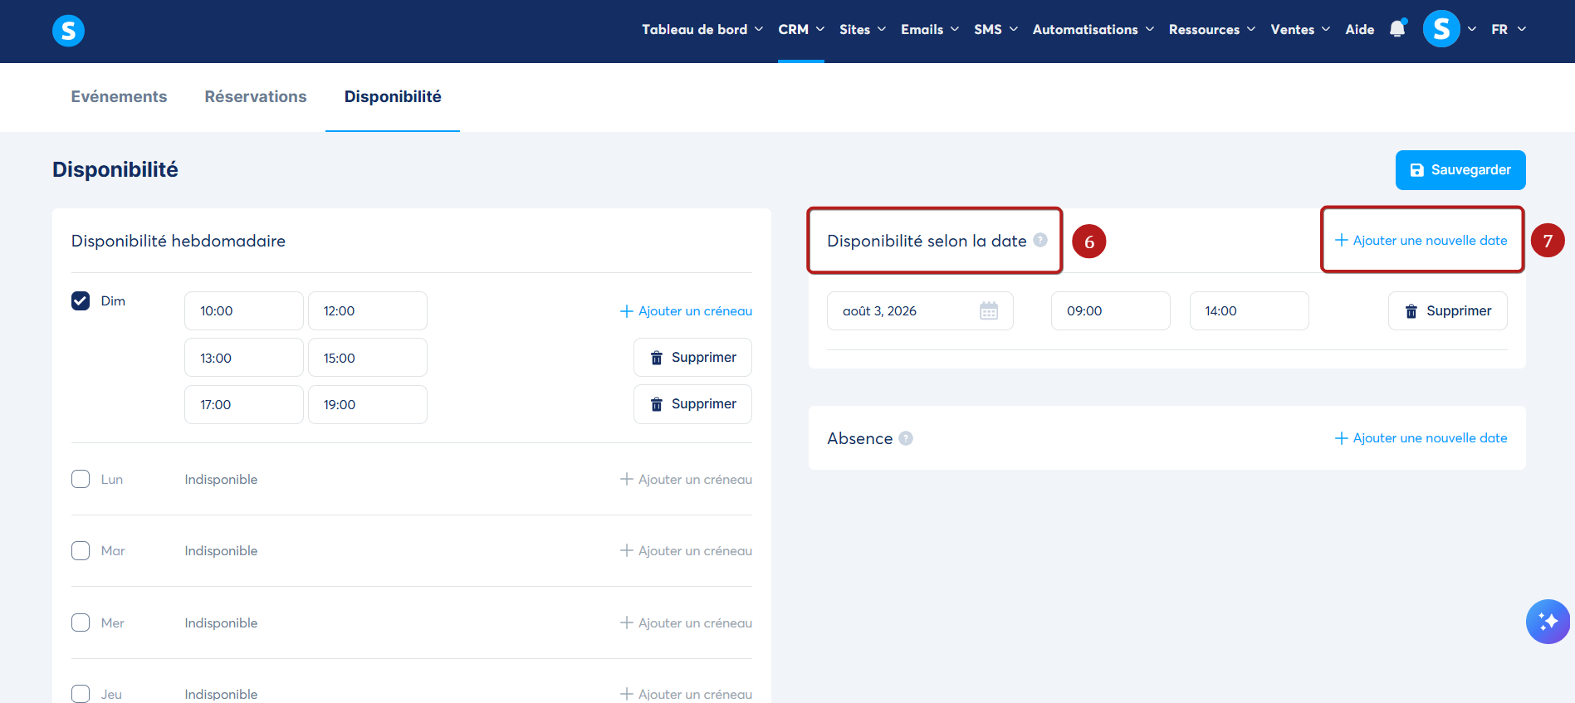
Task: Open the FR language selector
Action: [1509, 29]
